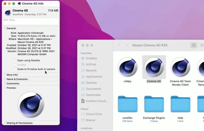Open the corelibs folder
The width and height of the screenshot is (204, 131).
point(127,104)
